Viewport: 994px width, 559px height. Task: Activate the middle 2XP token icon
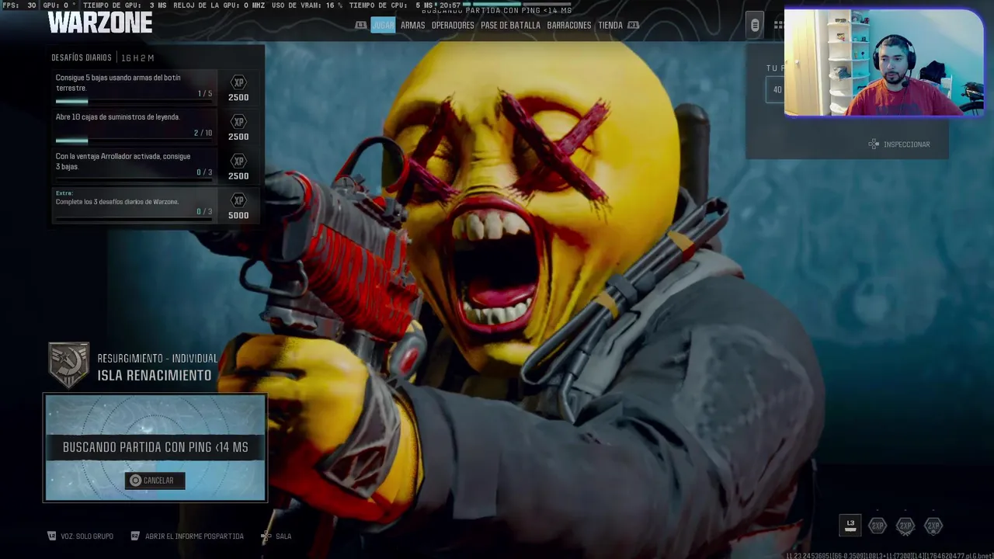tap(905, 526)
